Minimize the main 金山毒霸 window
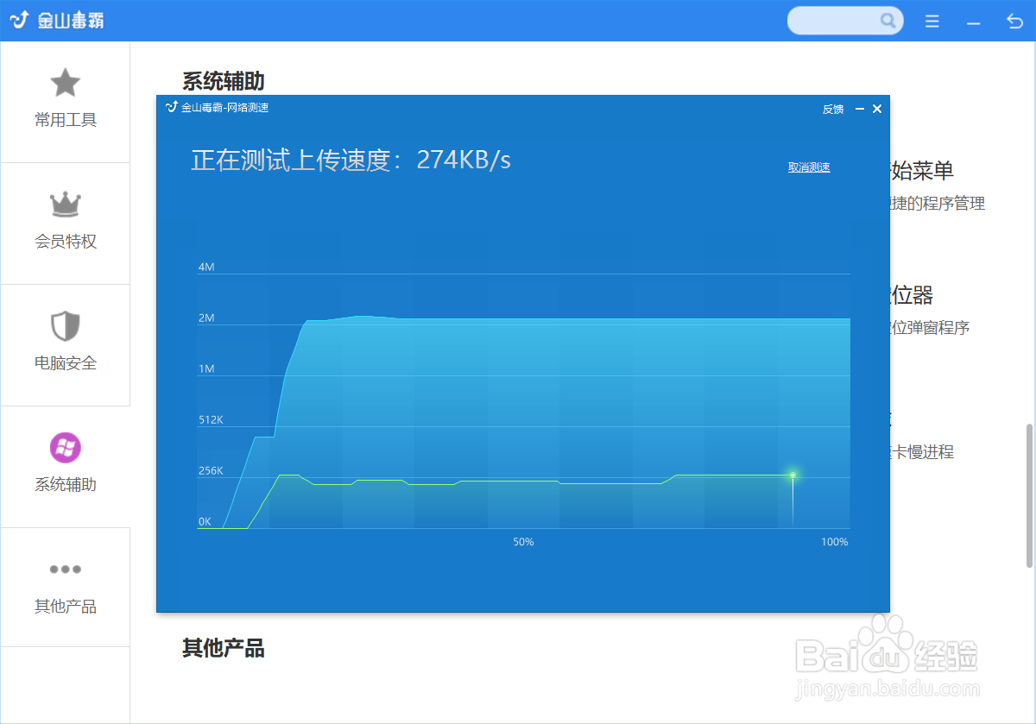Viewport: 1036px width, 724px height. tap(974, 22)
